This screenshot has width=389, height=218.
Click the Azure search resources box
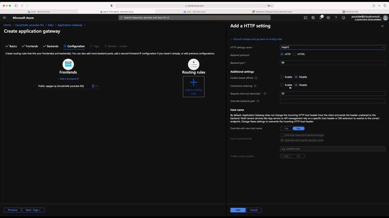pyautogui.click(x=194, y=18)
